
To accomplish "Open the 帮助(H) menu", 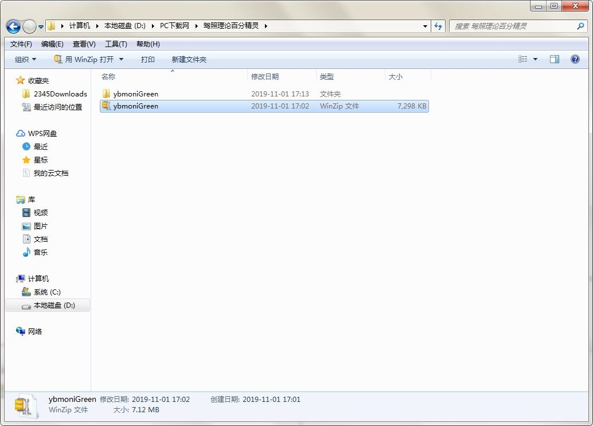I will (148, 44).
